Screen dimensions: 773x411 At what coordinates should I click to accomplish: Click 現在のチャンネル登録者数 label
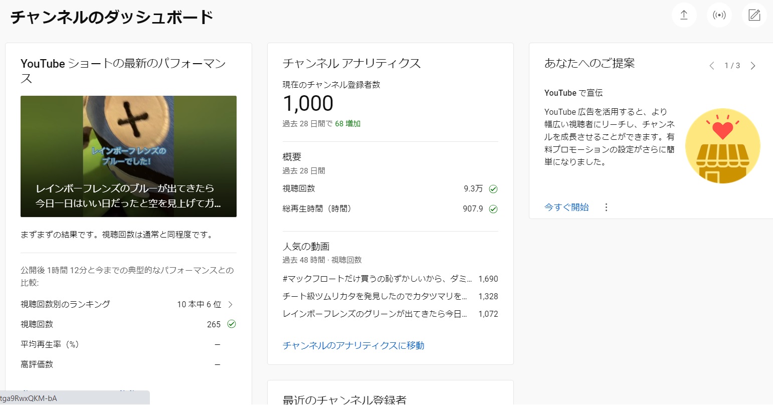pyautogui.click(x=331, y=85)
